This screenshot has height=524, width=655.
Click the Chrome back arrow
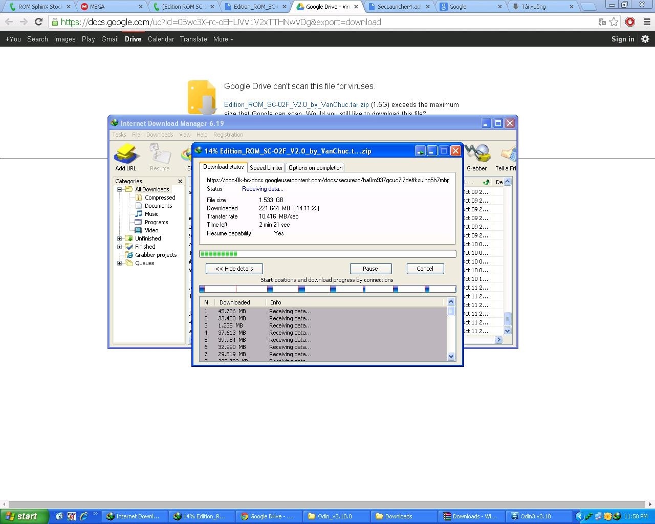(x=9, y=22)
